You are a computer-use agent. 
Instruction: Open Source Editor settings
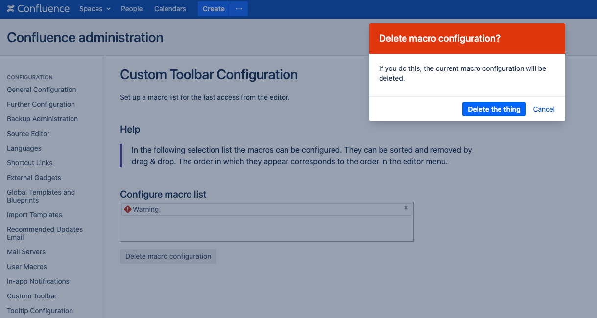point(28,134)
